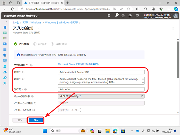
Task: Open Windows Start button
Action: [x=45, y=131]
